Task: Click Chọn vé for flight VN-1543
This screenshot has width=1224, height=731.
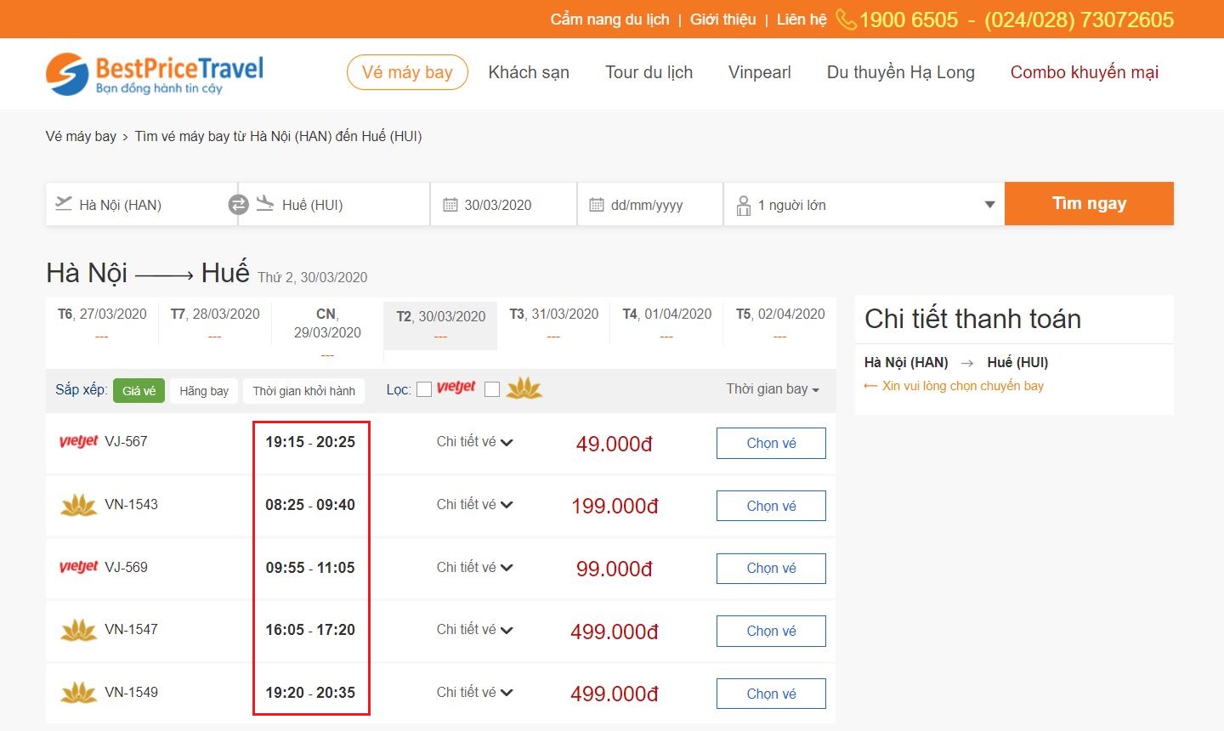Action: click(771, 506)
